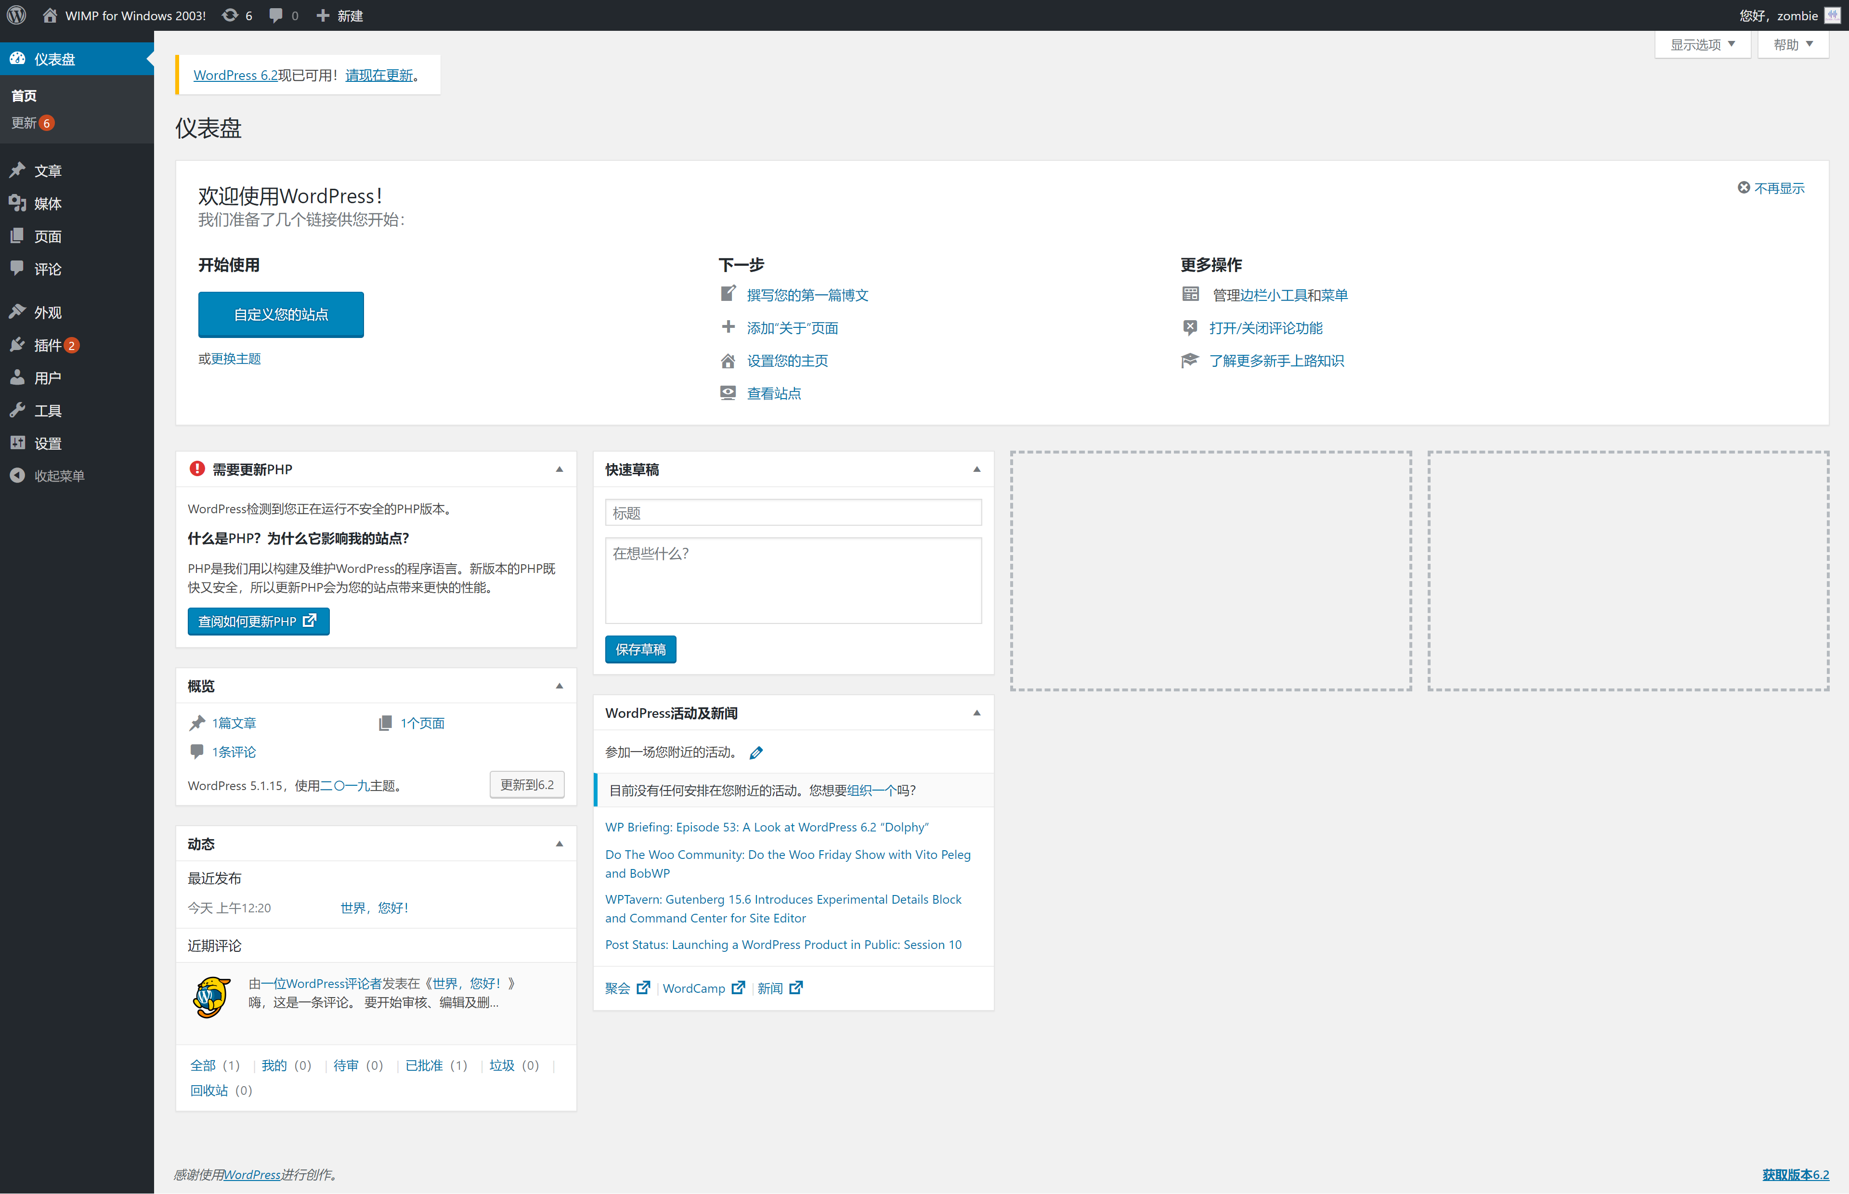Click the external link icon beside 新闻
The height and width of the screenshot is (1194, 1849).
[796, 988]
